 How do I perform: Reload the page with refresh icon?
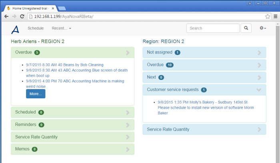tap(22, 16)
